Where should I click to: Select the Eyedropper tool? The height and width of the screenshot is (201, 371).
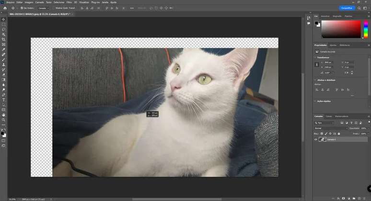coord(3,50)
